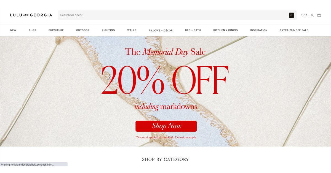Open Extra 20% Off Sale link
This screenshot has height=173, width=331.
pyautogui.click(x=294, y=30)
